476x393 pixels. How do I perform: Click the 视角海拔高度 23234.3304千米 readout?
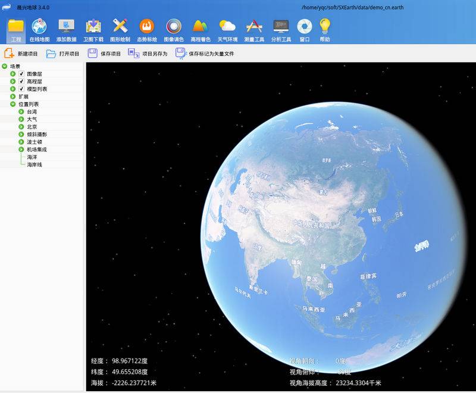tap(335, 383)
